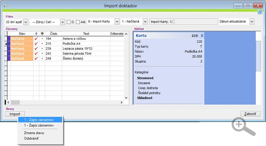Click the red checkmark in row 243
This screenshot has height=146, width=266.
36,53
